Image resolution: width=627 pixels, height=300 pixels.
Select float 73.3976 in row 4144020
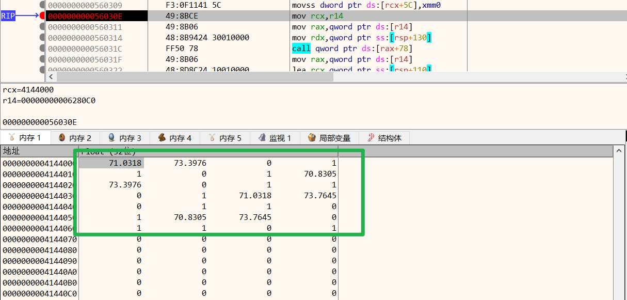tap(125, 185)
